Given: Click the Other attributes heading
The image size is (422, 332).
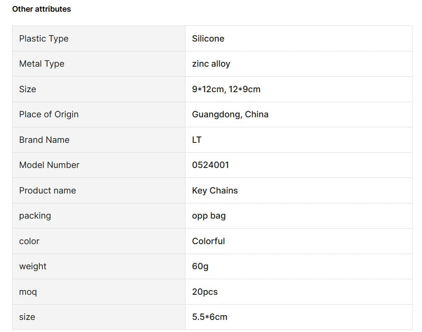Looking at the screenshot, I should tap(42, 9).
